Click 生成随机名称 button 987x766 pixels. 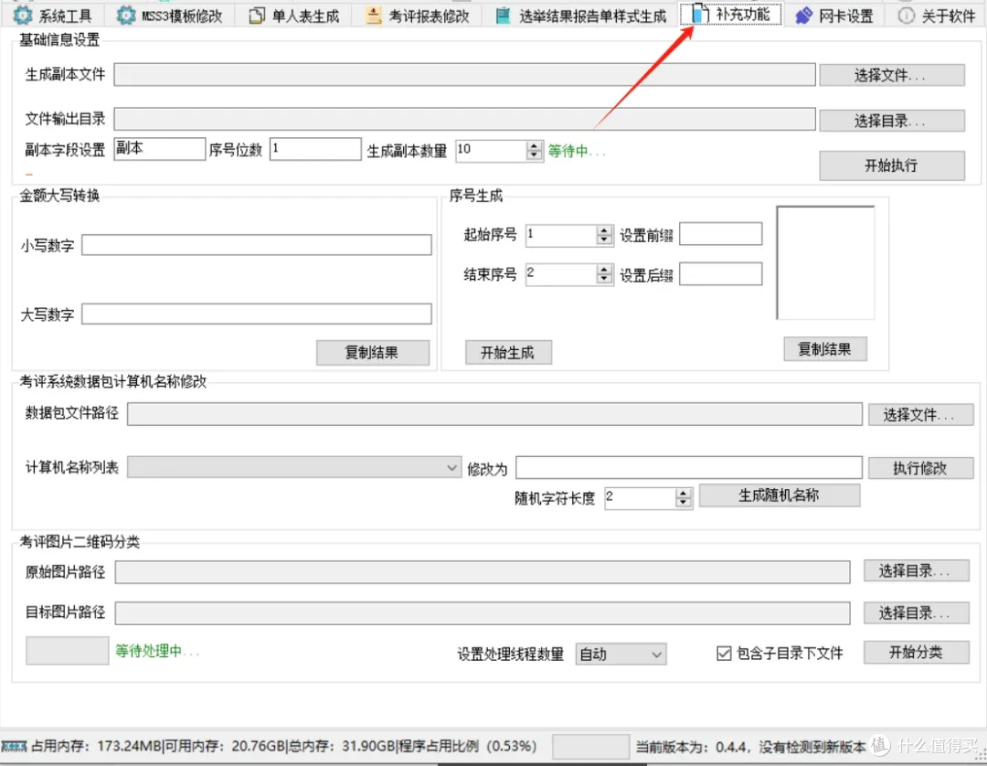[x=780, y=495]
